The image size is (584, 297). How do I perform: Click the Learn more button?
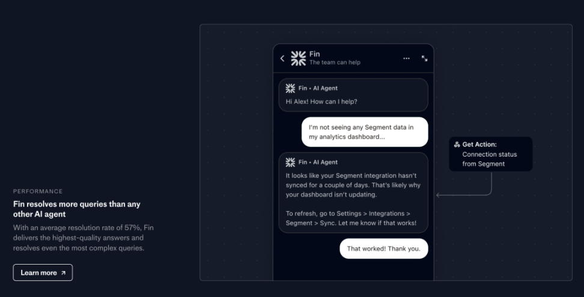coord(43,272)
